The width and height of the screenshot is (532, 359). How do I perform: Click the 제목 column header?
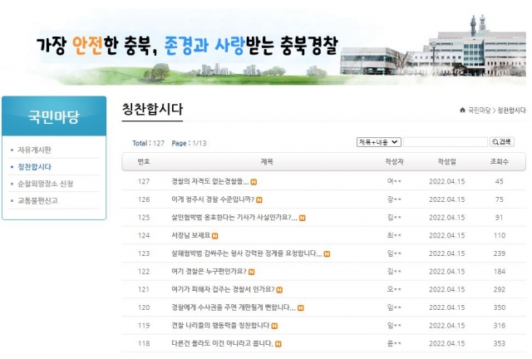tap(267, 161)
